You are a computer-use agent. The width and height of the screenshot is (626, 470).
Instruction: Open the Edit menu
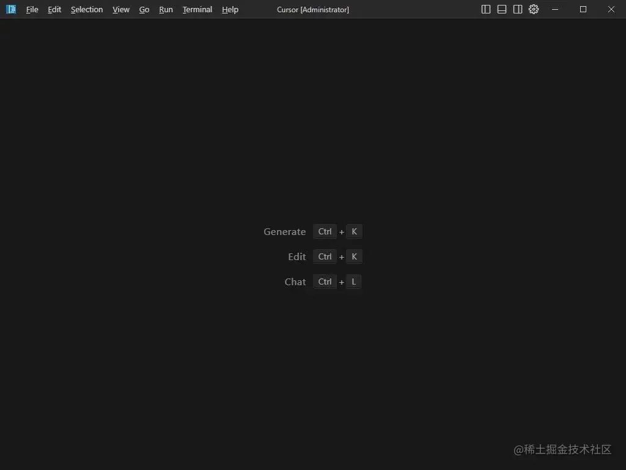[54, 9]
